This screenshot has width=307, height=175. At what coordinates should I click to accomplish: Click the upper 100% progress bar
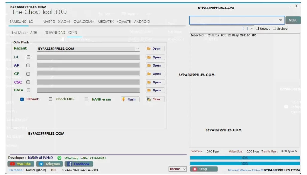[245, 158]
